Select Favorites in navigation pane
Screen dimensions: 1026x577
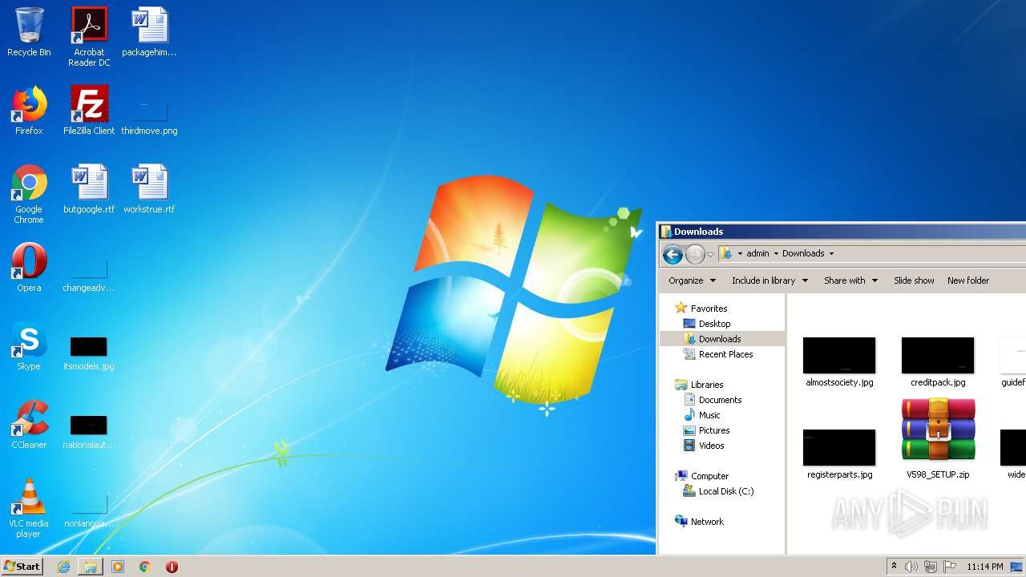[709, 309]
